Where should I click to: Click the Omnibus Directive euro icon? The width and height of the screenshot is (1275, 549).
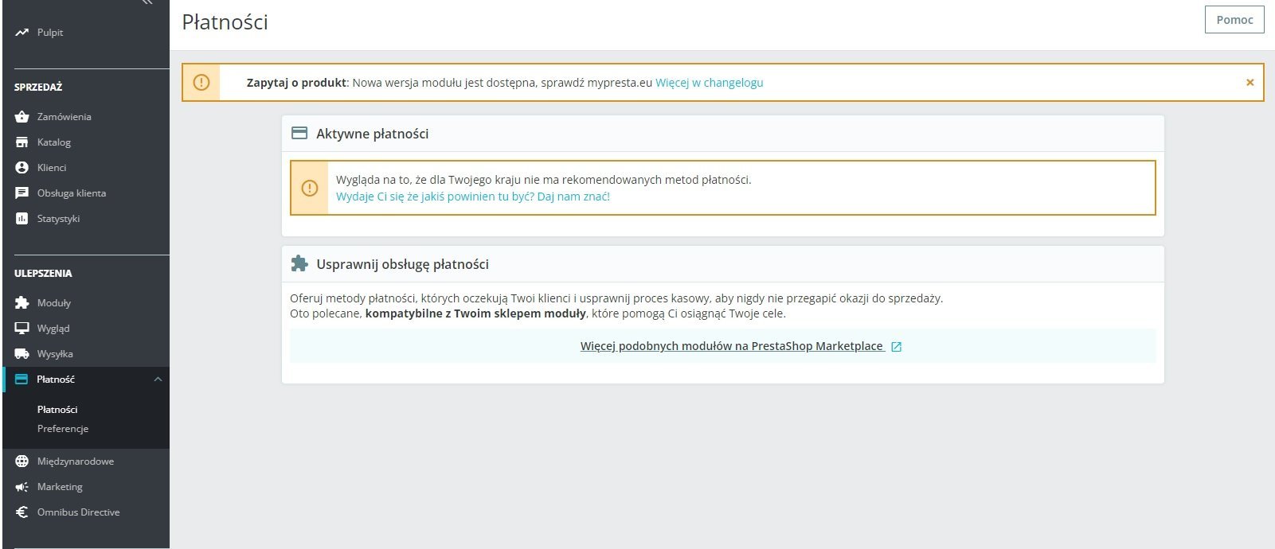(22, 512)
